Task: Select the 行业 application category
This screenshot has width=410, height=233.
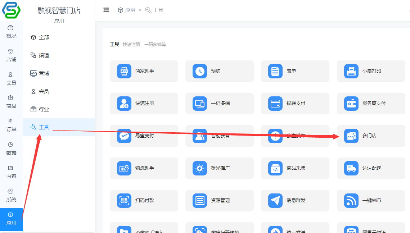Action: click(x=59, y=109)
